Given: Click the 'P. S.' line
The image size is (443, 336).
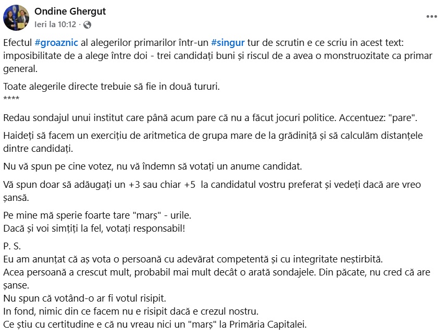Looking at the screenshot, I should [11, 246].
